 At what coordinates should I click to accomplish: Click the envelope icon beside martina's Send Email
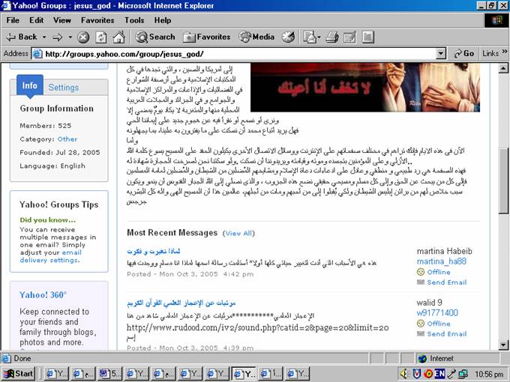coord(421,282)
